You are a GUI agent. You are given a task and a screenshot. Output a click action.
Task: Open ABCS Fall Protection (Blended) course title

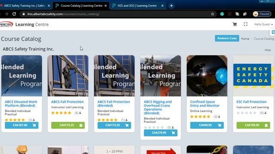pos(113,104)
